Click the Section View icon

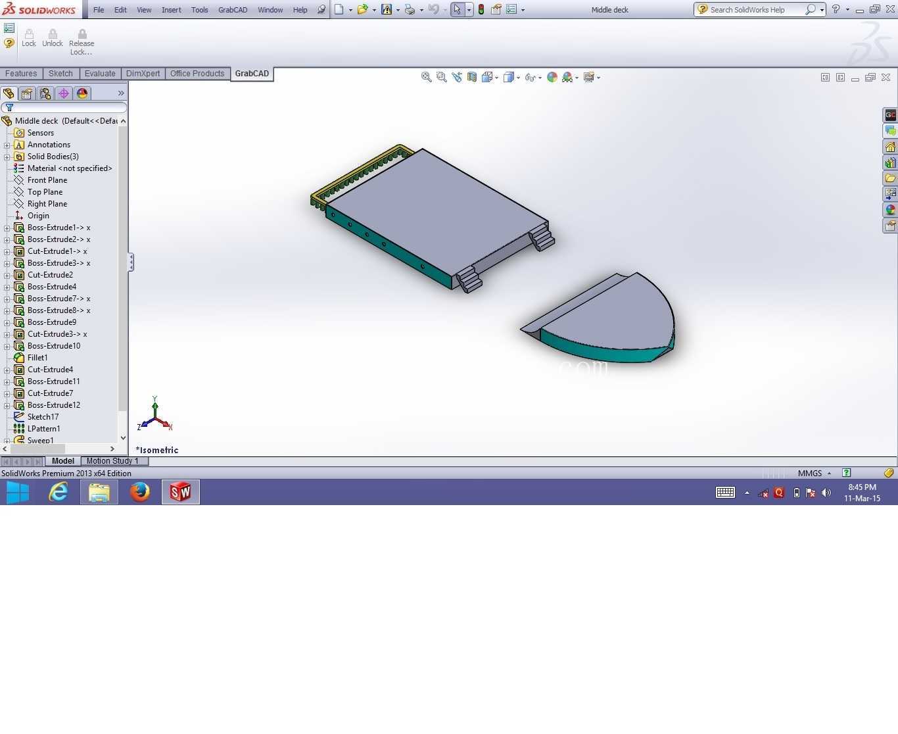point(472,77)
